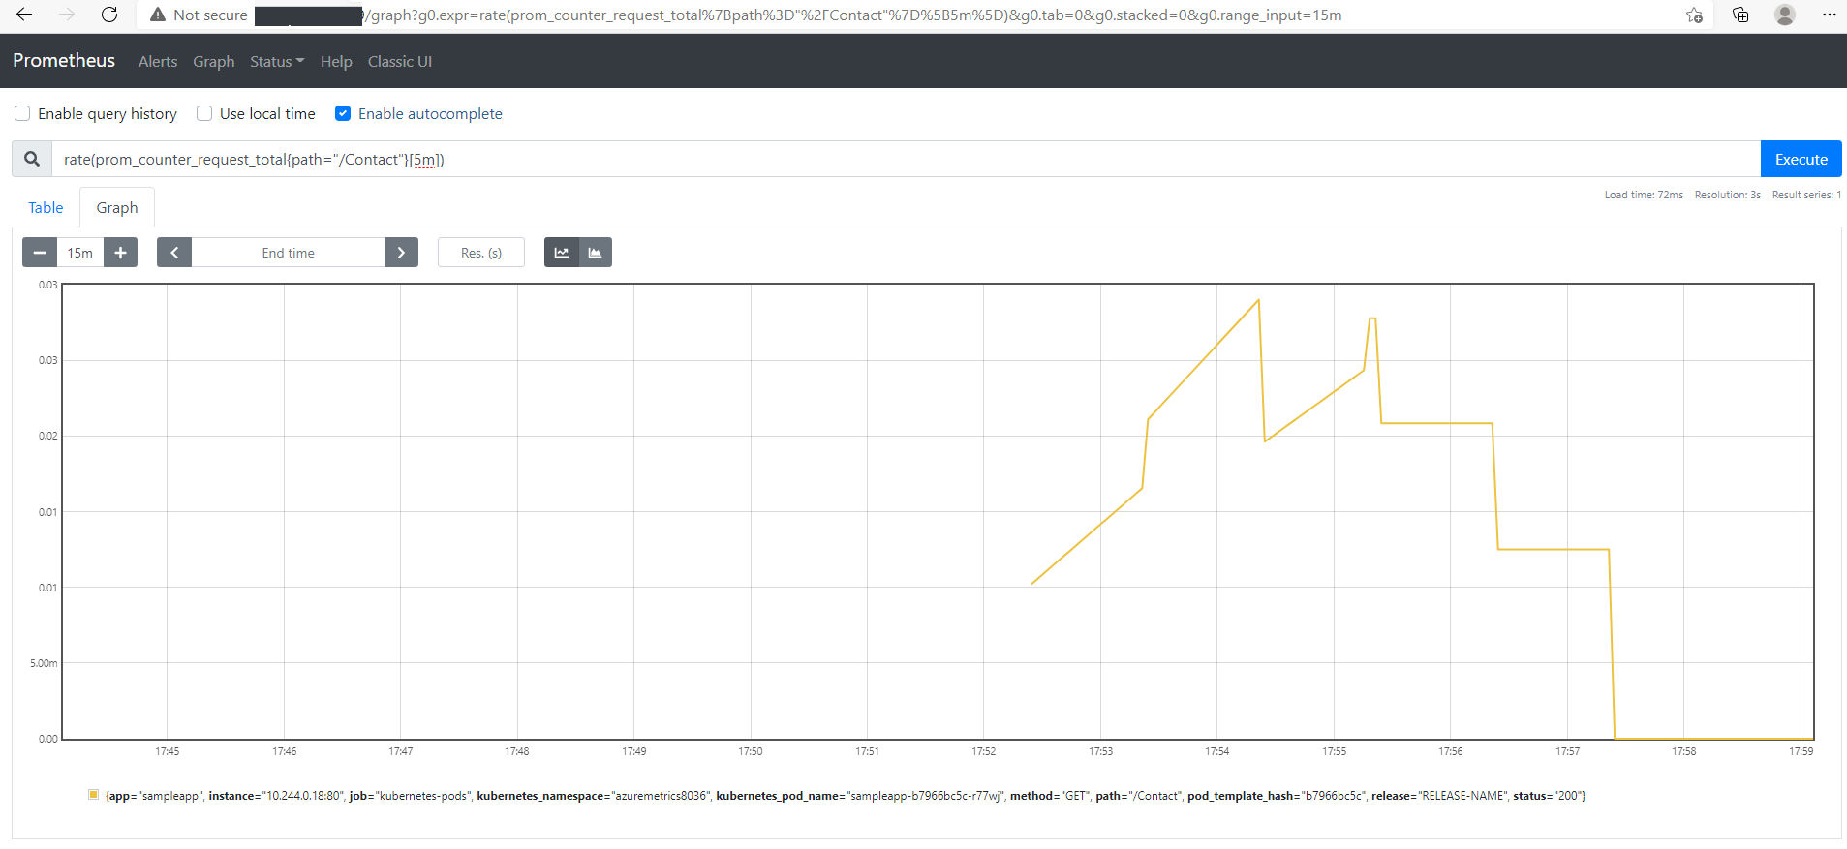Open browser collections icon

(x=1740, y=15)
